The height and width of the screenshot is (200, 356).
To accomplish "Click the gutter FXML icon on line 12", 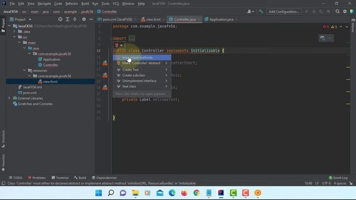I will pyautogui.click(x=105, y=63).
